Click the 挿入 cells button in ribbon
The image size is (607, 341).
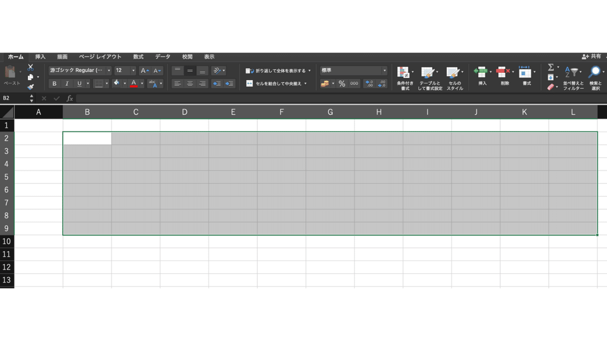[482, 76]
